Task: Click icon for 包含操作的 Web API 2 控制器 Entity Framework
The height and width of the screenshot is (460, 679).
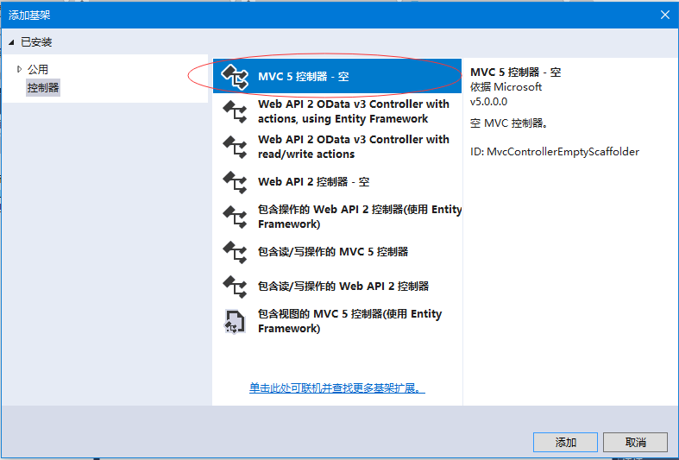Action: pyautogui.click(x=235, y=217)
